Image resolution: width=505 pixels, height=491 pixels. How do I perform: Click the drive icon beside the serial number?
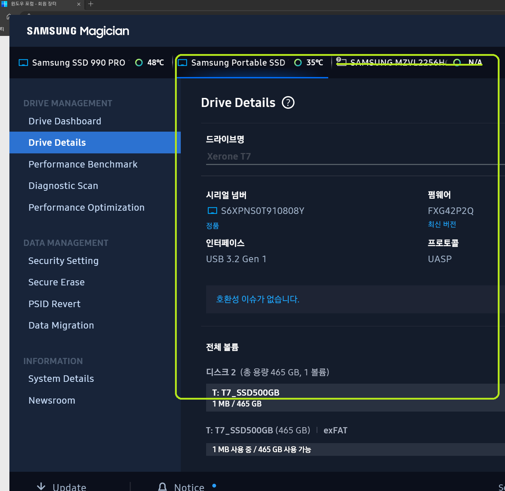click(x=212, y=211)
